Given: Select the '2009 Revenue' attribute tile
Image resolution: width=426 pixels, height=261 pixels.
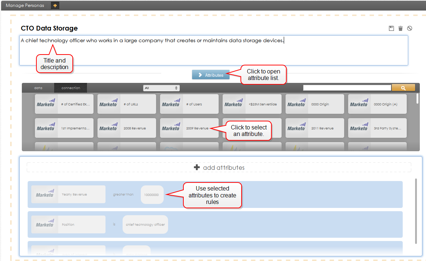Looking at the screenshot, I should 189,128.
